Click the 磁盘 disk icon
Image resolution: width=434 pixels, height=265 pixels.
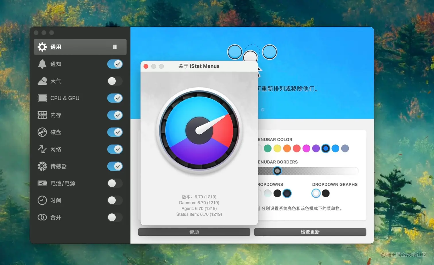pyautogui.click(x=42, y=132)
